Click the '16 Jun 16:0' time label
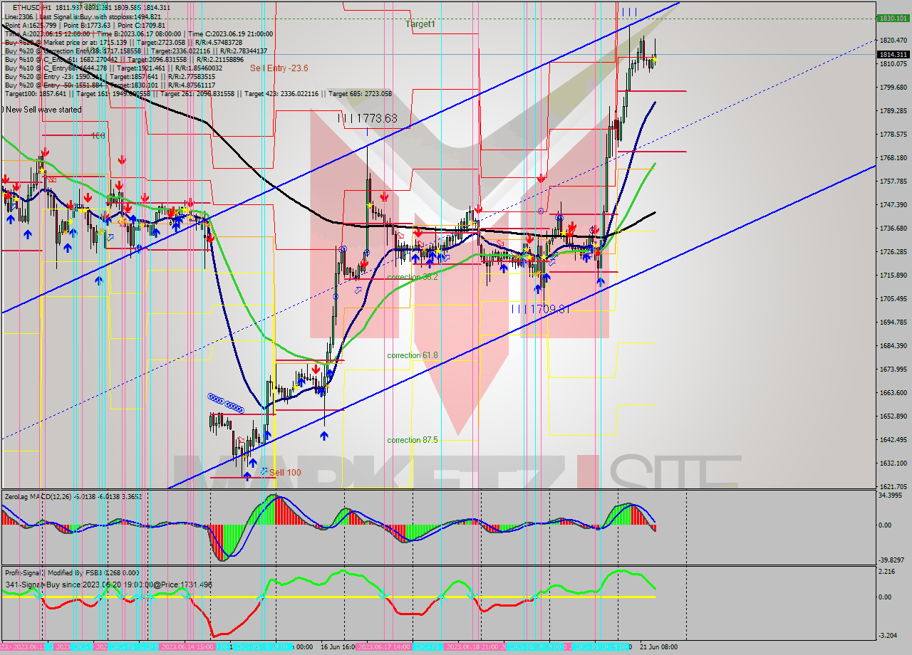The height and width of the screenshot is (655, 912). click(338, 647)
